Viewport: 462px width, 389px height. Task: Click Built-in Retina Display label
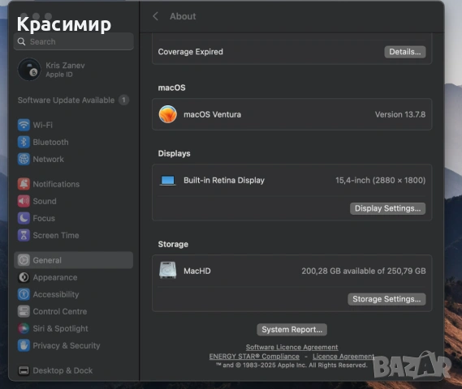(x=224, y=180)
